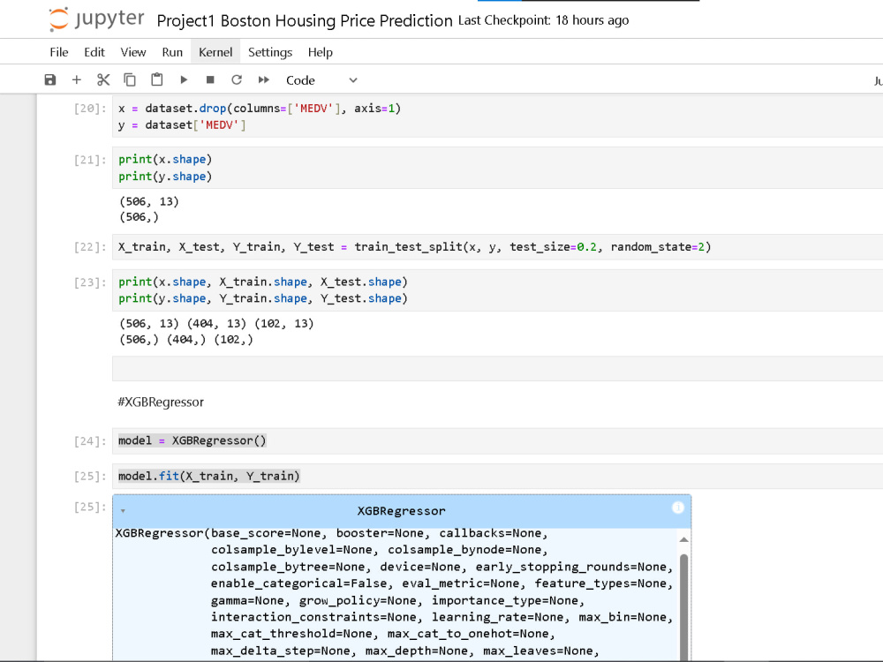Open the Help menu

[x=320, y=52]
